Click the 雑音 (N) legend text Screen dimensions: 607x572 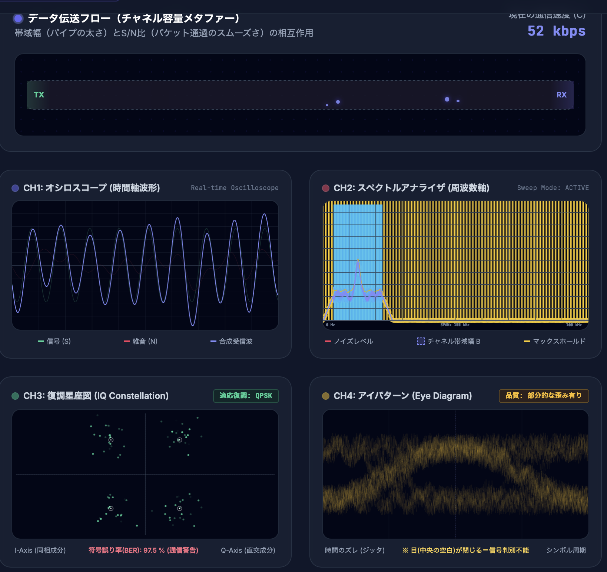[x=145, y=341]
